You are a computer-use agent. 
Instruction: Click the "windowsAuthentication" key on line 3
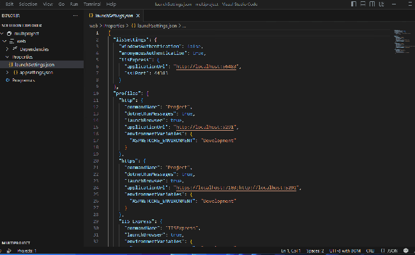point(150,47)
